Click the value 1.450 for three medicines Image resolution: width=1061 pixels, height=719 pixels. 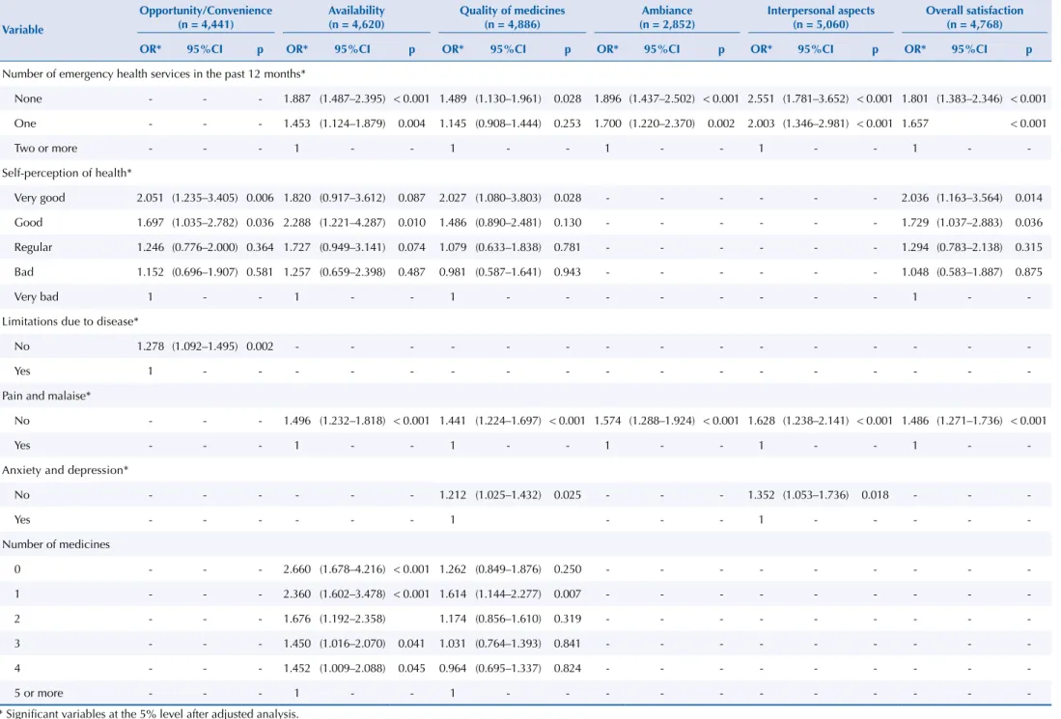pos(297,644)
